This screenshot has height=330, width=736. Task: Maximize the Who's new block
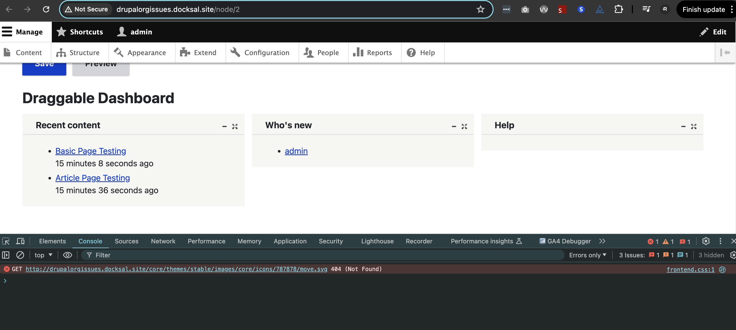click(464, 126)
